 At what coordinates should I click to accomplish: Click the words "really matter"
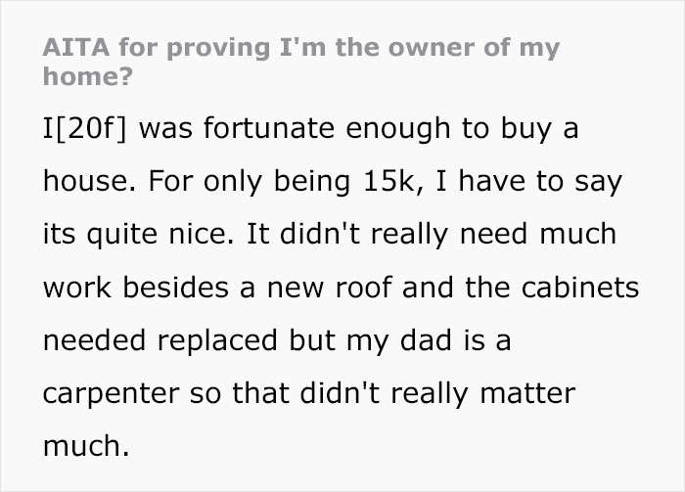tap(483, 394)
